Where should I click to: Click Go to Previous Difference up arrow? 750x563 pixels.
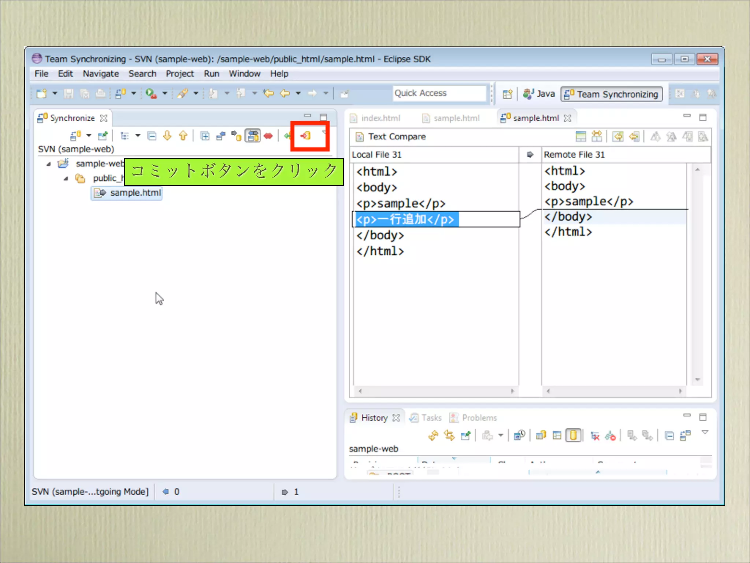click(183, 136)
